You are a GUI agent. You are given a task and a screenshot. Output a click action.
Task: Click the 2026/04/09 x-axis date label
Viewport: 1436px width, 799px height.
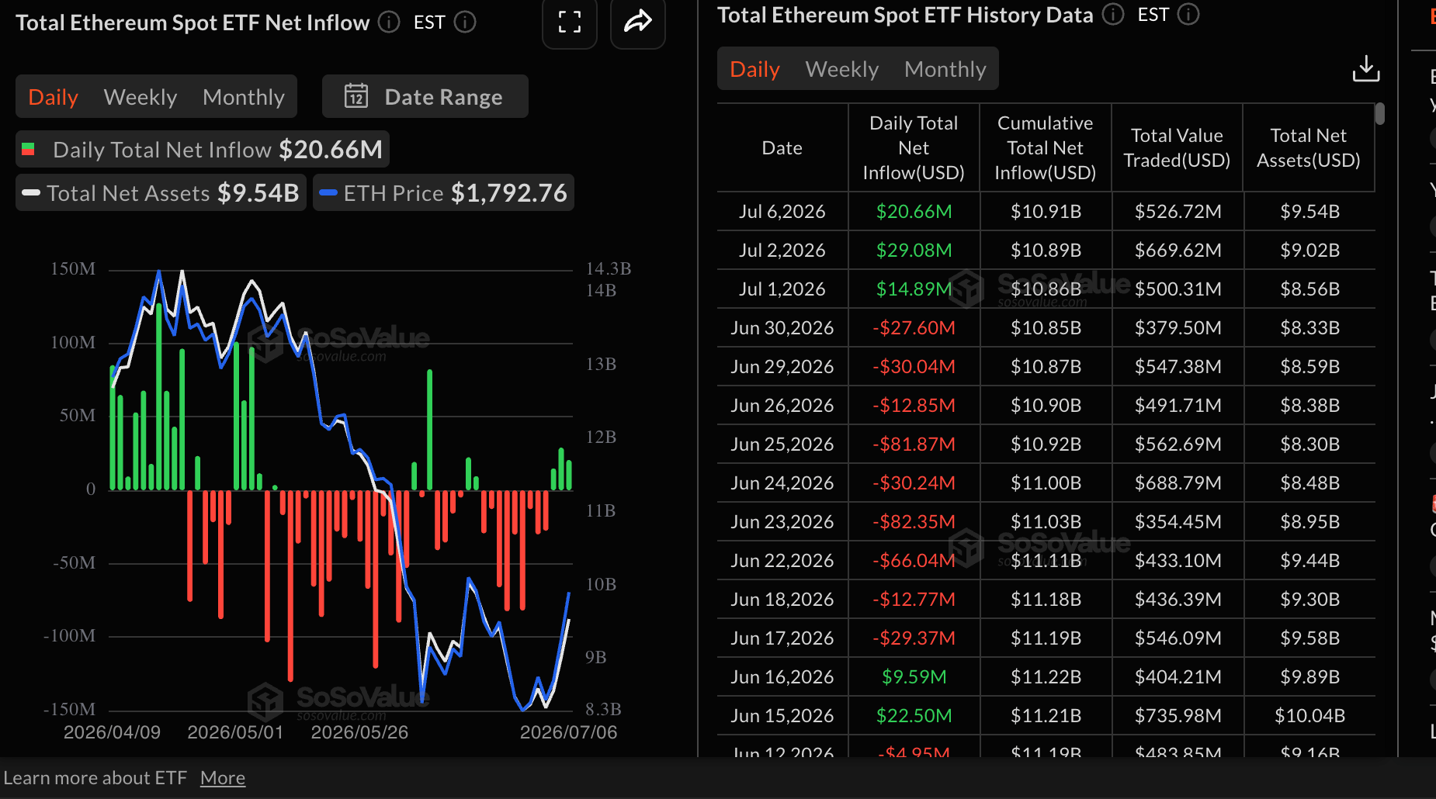pos(112,732)
